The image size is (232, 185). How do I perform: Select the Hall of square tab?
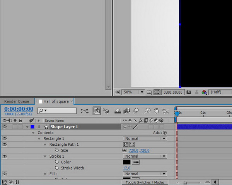coord(56,101)
